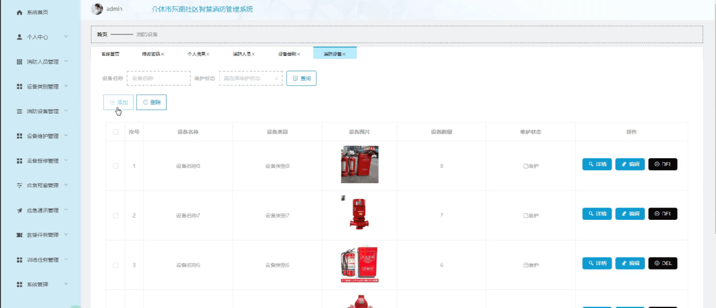Click the 添加 button
Viewport: 716px width, 308px height.
(119, 102)
